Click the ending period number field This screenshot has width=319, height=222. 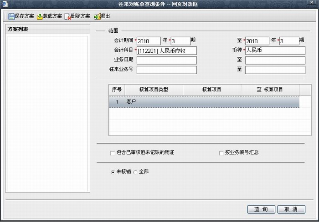(289, 41)
